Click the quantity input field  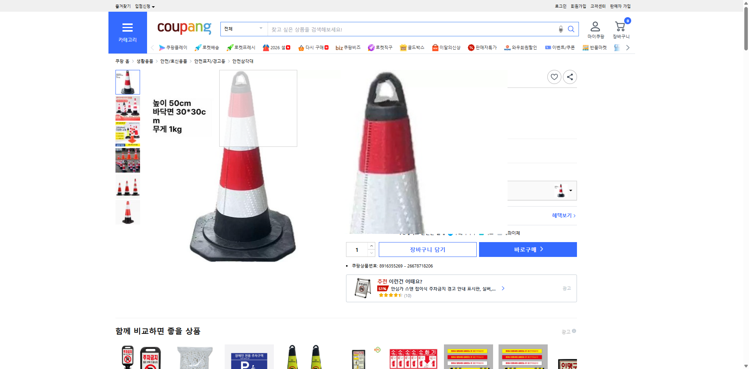357,250
